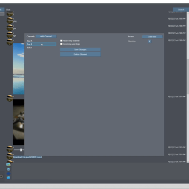
Task: Click the chat vertical scrollbar
Action: (188, 87)
